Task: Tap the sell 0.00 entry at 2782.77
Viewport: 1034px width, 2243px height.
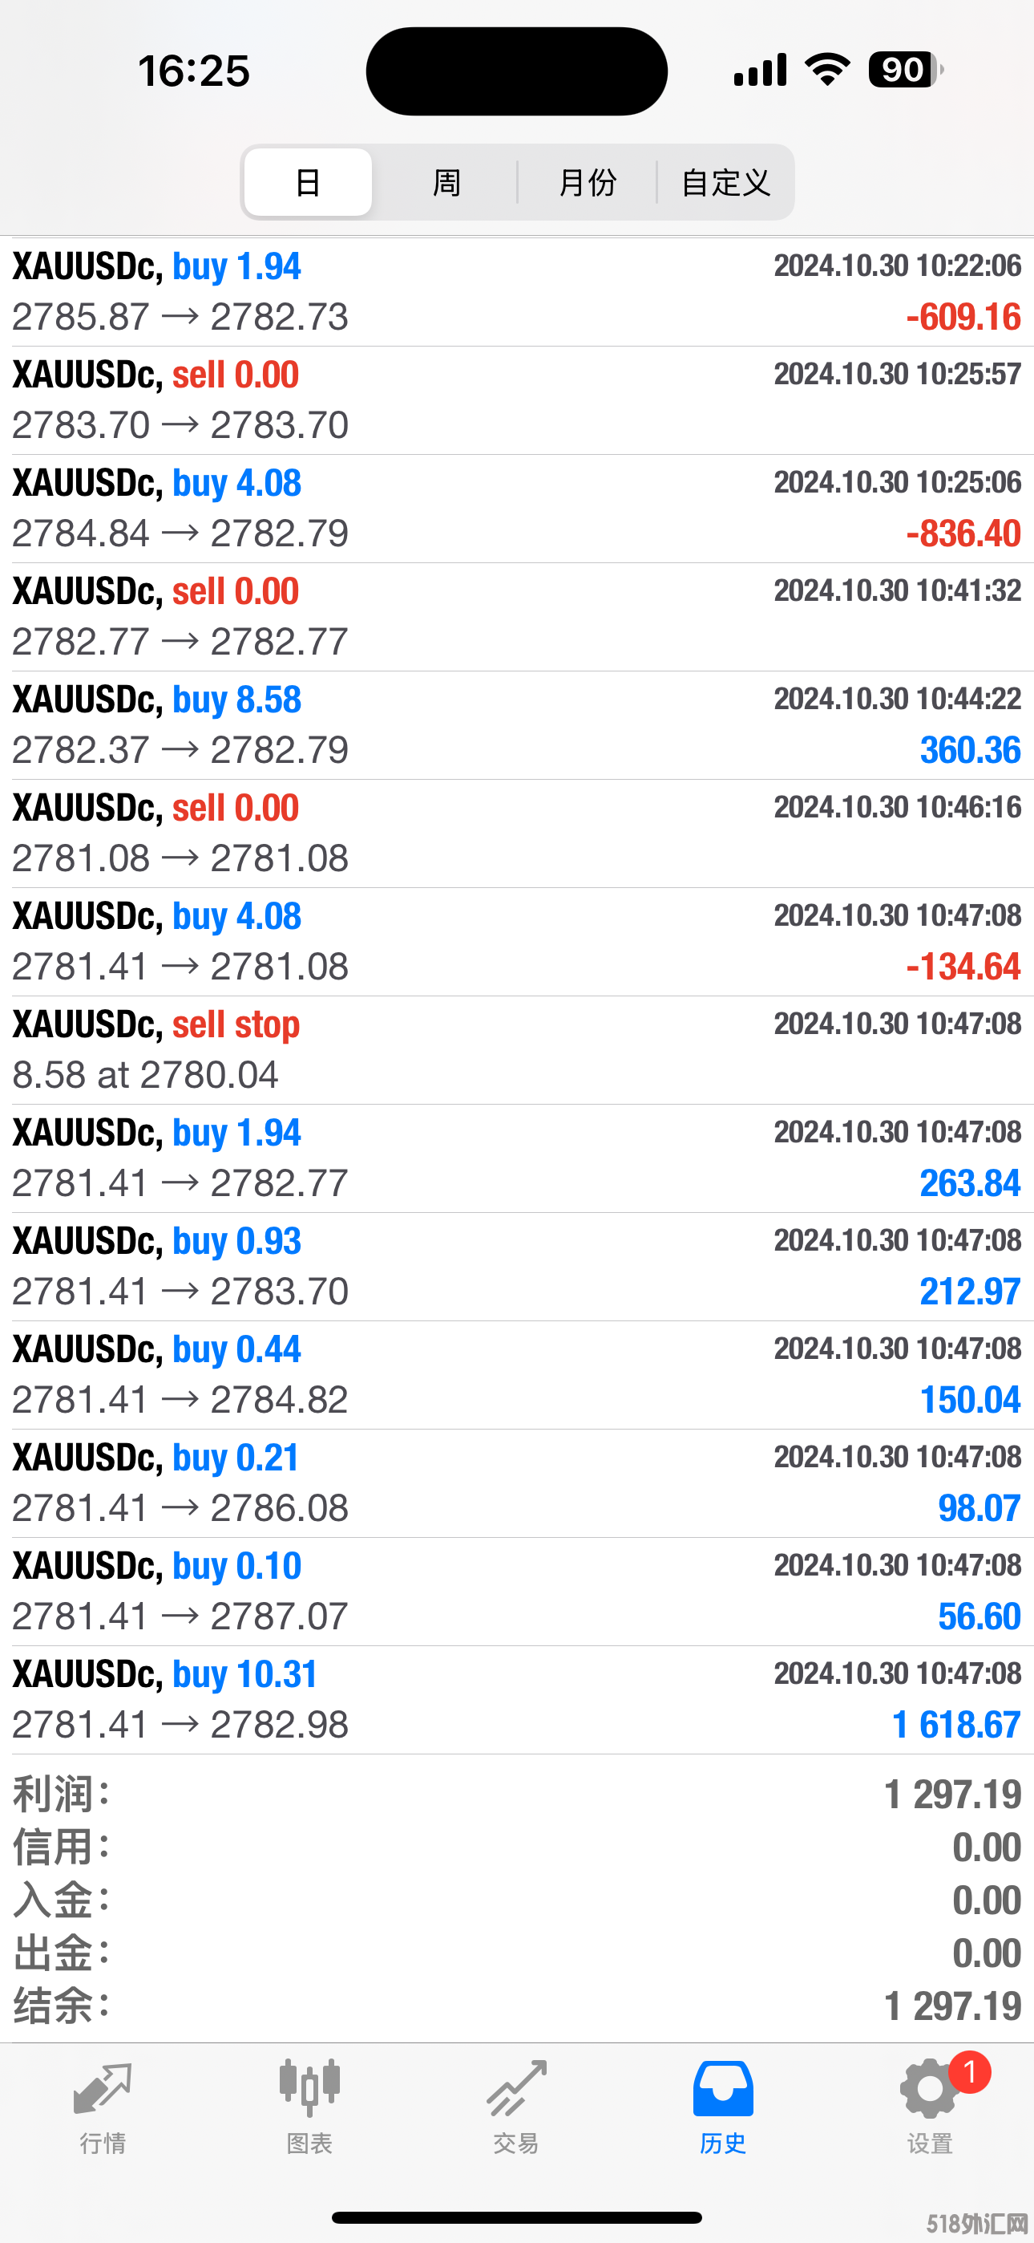Action: click(x=517, y=616)
